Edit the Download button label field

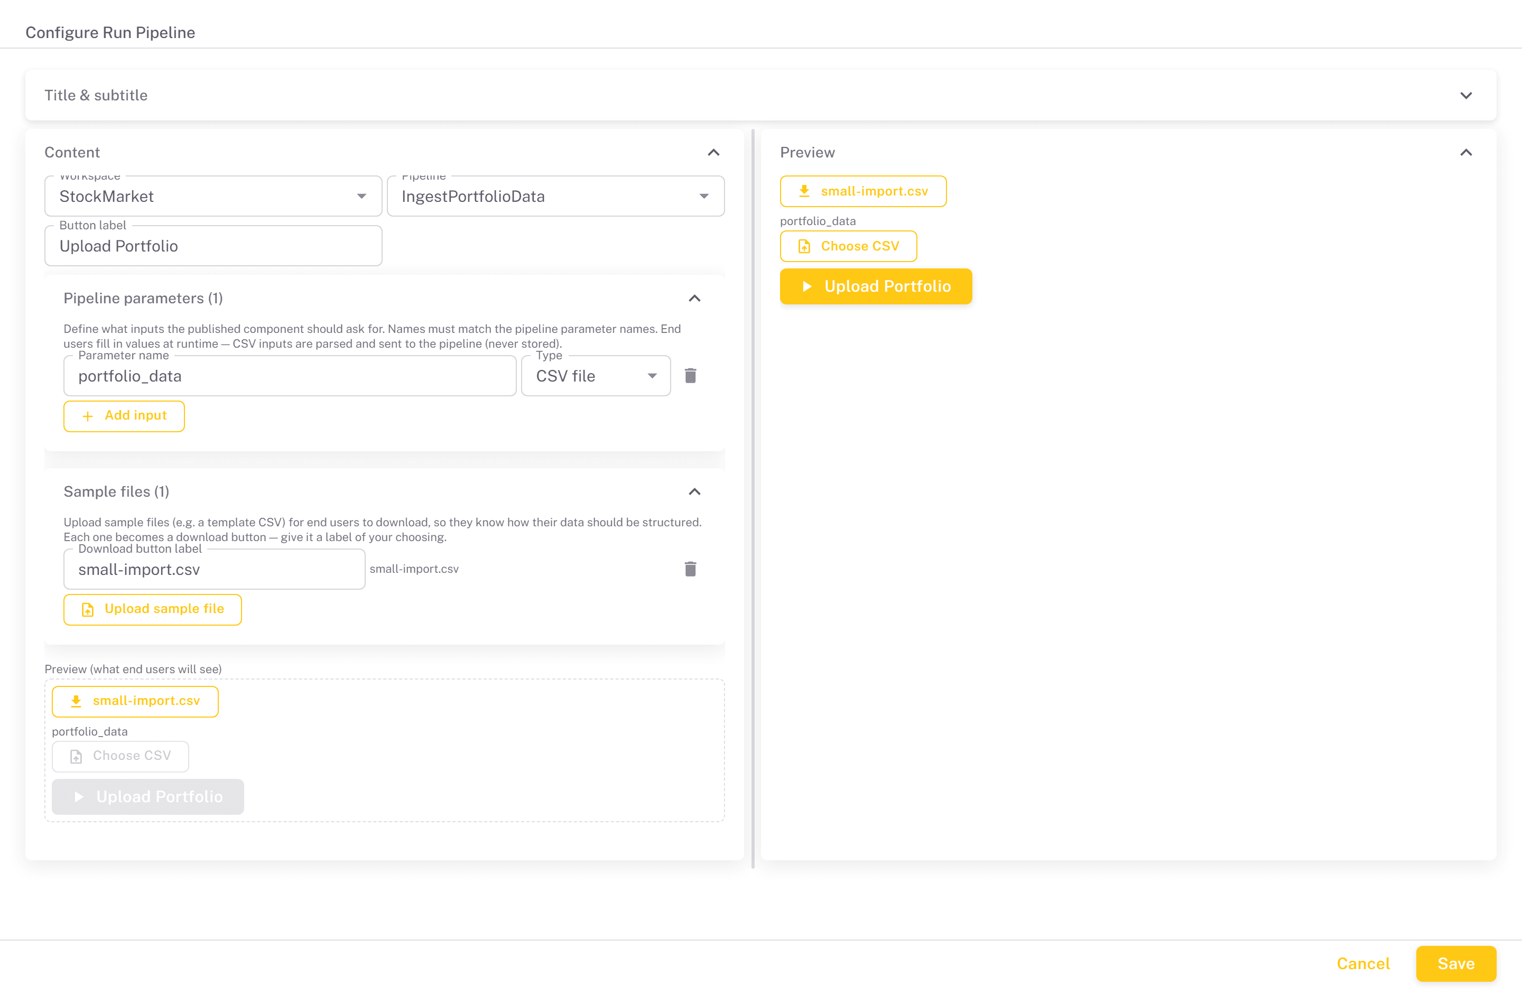click(x=215, y=569)
